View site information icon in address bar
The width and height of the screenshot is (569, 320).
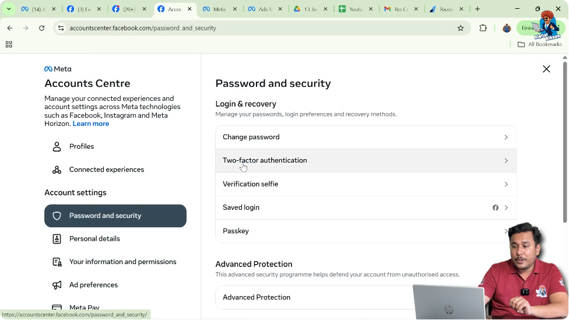pos(61,28)
